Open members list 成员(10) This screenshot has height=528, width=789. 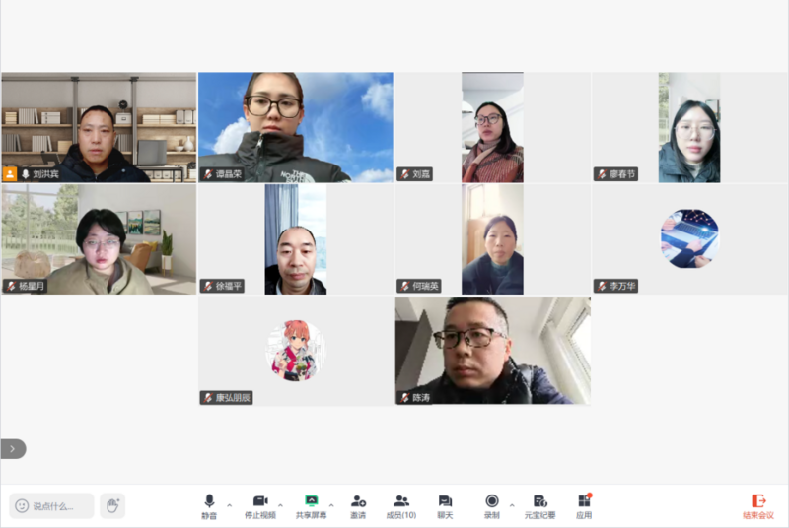pyautogui.click(x=401, y=506)
